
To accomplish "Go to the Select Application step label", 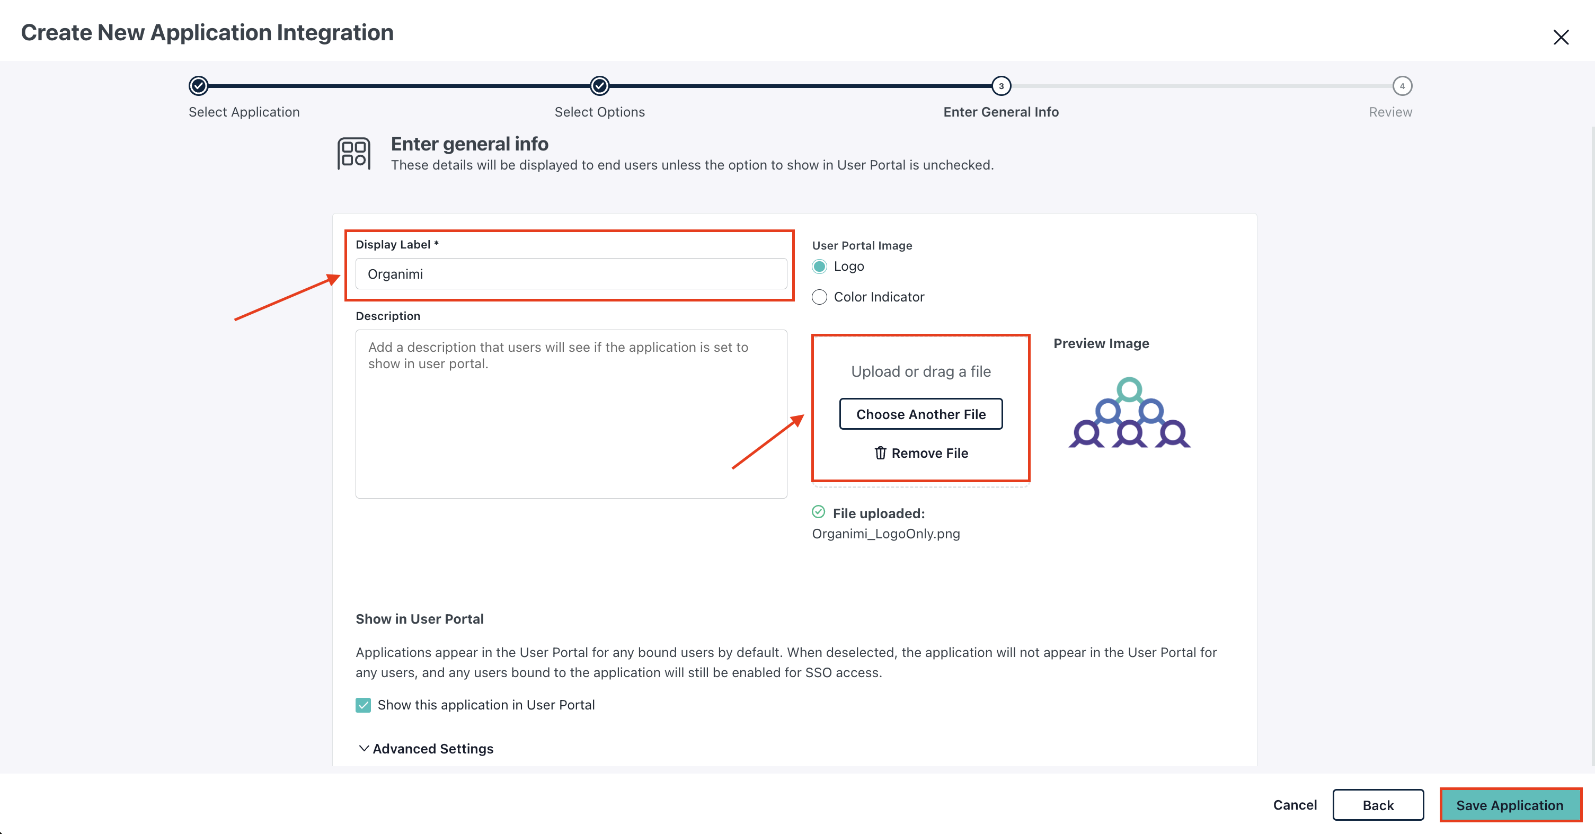I will point(244,112).
